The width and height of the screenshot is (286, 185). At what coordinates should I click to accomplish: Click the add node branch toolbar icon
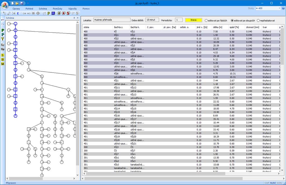(x=4, y=13)
